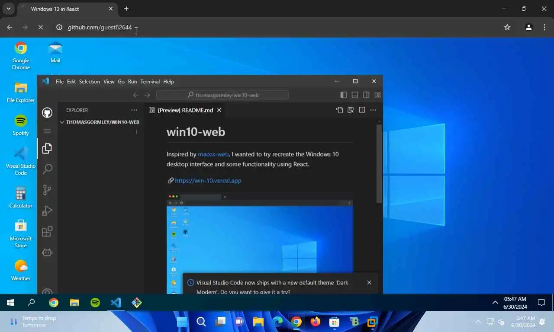Image resolution: width=554 pixels, height=332 pixels.
Task: Open Explorer panel more actions ellipsis
Action: click(x=134, y=110)
